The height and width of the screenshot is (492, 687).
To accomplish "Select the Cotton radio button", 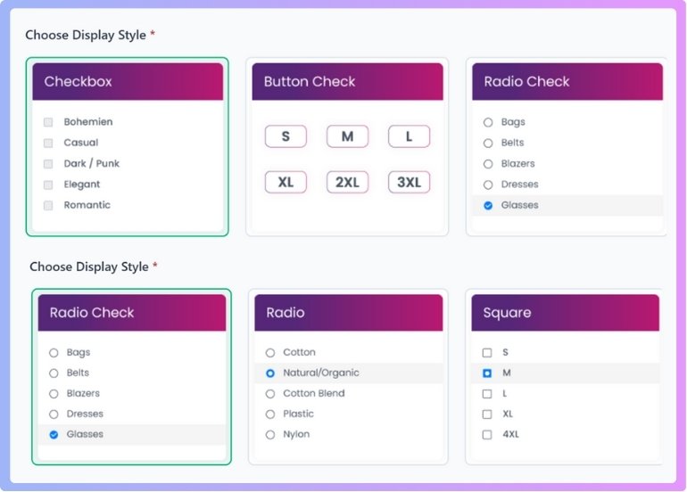I will pos(270,353).
